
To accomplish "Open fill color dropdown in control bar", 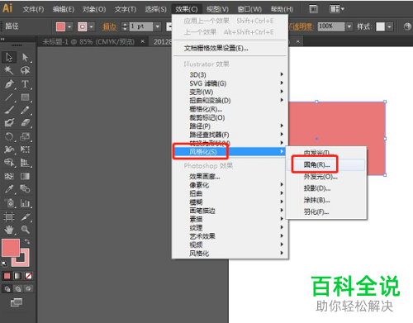I will pyautogui.click(x=69, y=26).
